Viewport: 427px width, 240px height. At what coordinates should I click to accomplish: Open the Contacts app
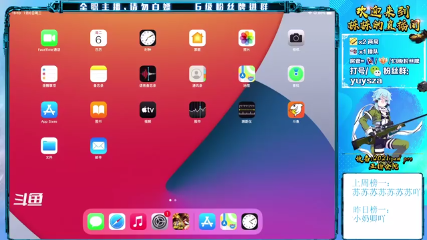(197, 74)
